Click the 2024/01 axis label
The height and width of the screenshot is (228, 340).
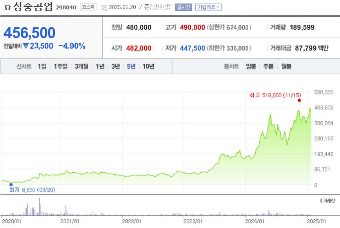[x=255, y=221]
